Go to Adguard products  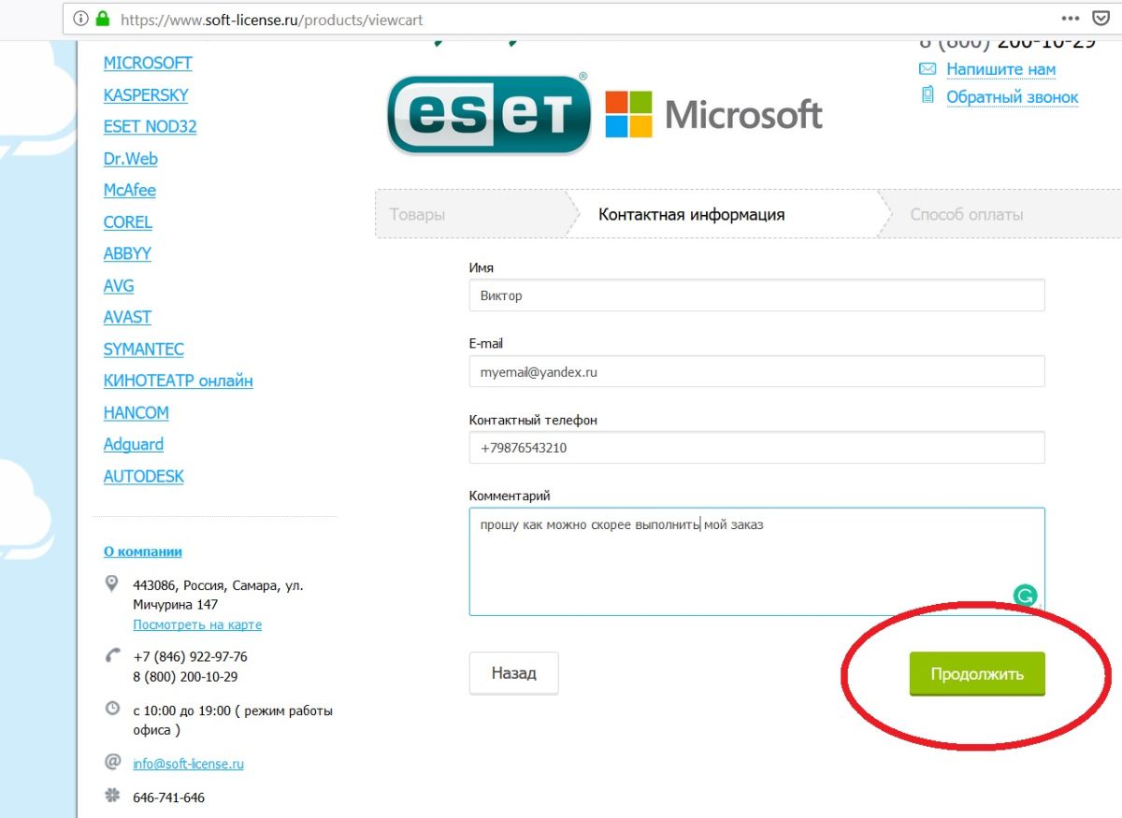[x=134, y=445]
